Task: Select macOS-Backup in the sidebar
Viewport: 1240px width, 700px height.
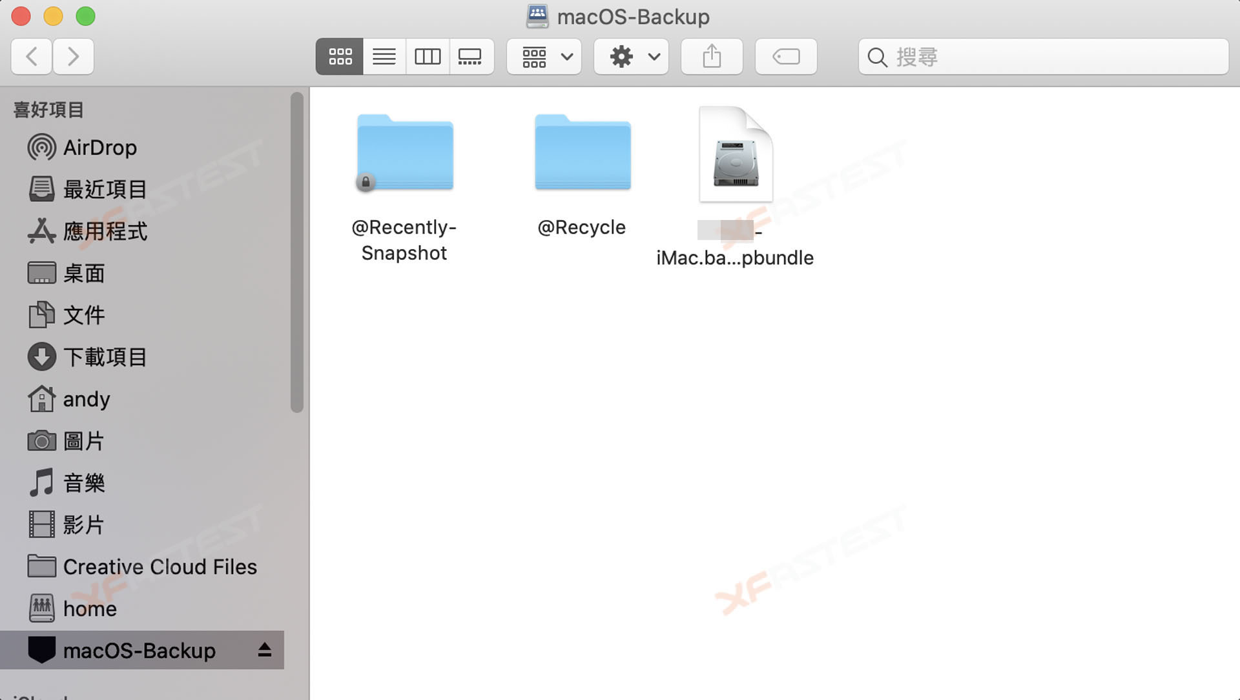Action: point(142,650)
